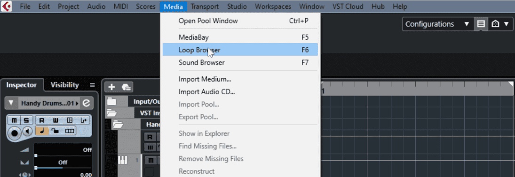Click the Add Track plus icon
The image size is (515, 177).
tap(111, 87)
